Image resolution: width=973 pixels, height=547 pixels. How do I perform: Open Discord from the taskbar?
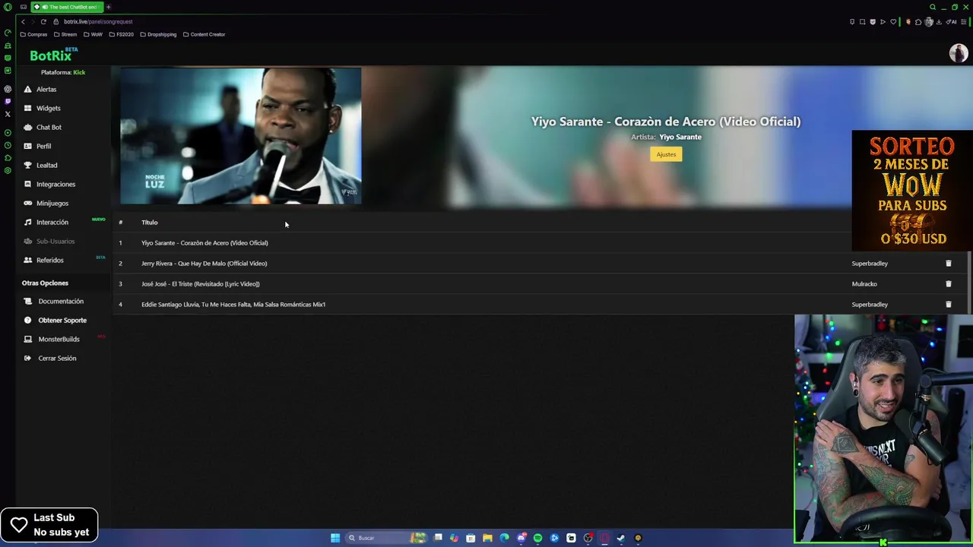(x=521, y=538)
